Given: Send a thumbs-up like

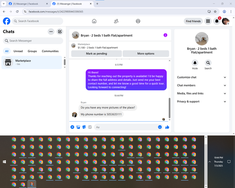Looking at the screenshot, I should point(167,127).
